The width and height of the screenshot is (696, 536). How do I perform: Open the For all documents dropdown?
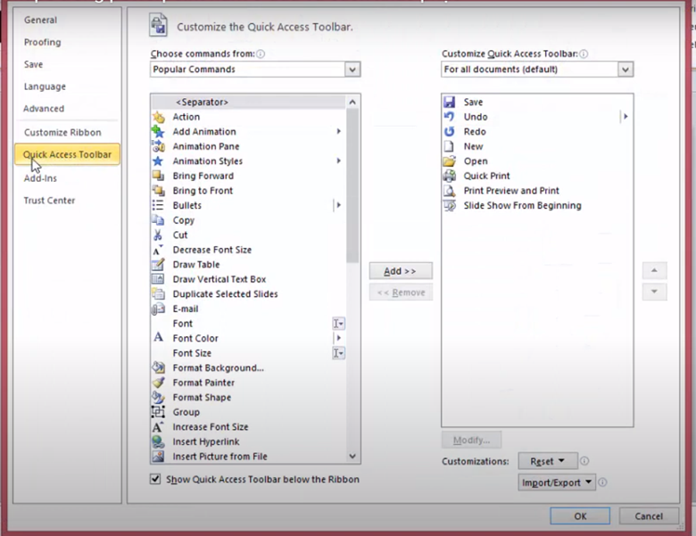pyautogui.click(x=626, y=70)
